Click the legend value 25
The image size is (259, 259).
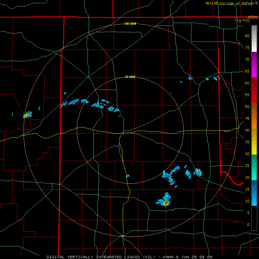click(247, 166)
